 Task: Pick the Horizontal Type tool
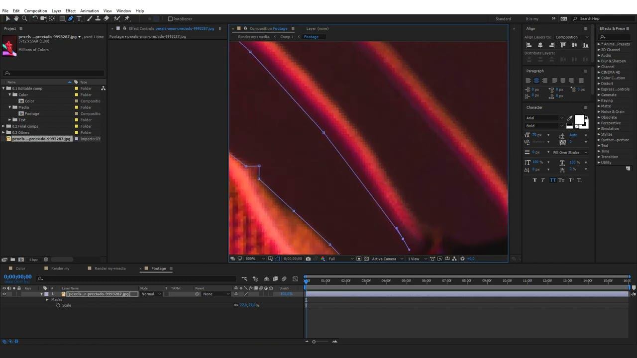coord(79,18)
